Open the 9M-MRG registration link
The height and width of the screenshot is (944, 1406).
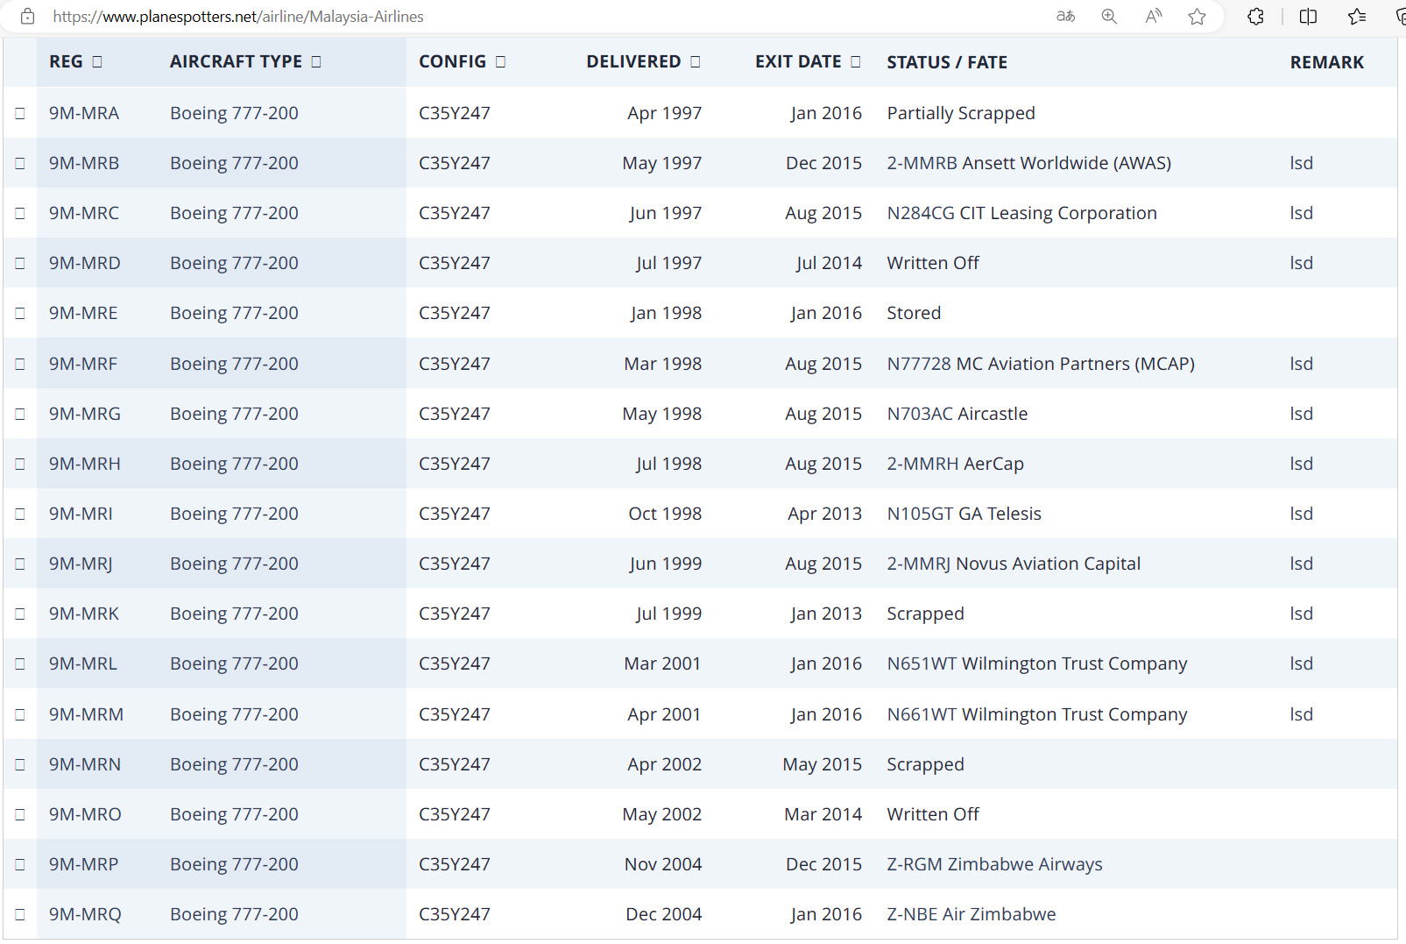coord(85,414)
